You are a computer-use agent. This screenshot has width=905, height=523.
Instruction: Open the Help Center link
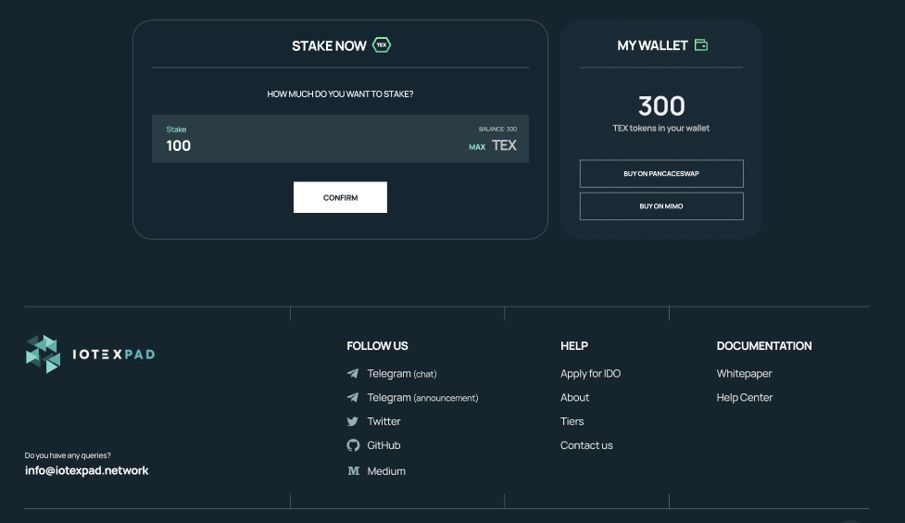point(745,397)
